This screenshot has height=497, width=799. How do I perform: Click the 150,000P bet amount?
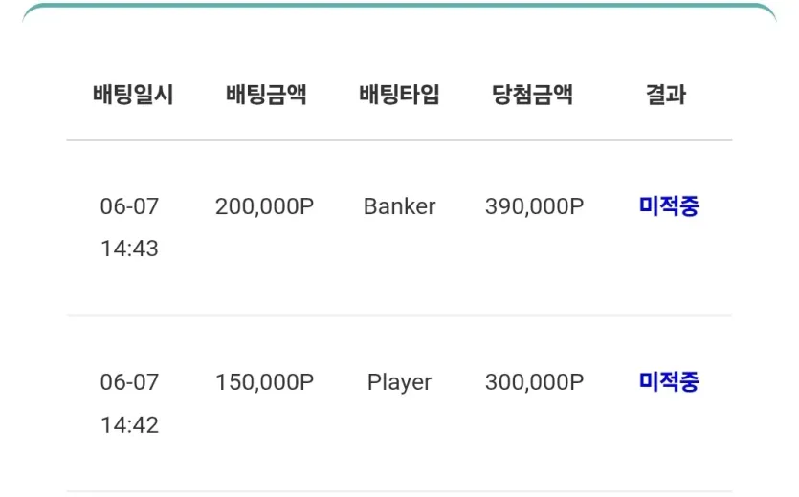point(264,382)
